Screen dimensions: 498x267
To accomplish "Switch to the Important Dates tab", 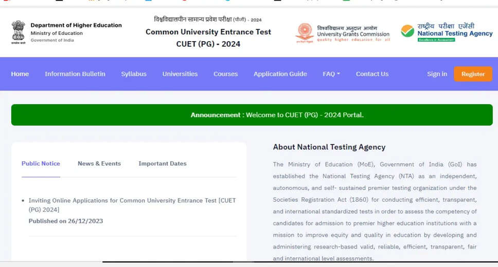I will (163, 164).
